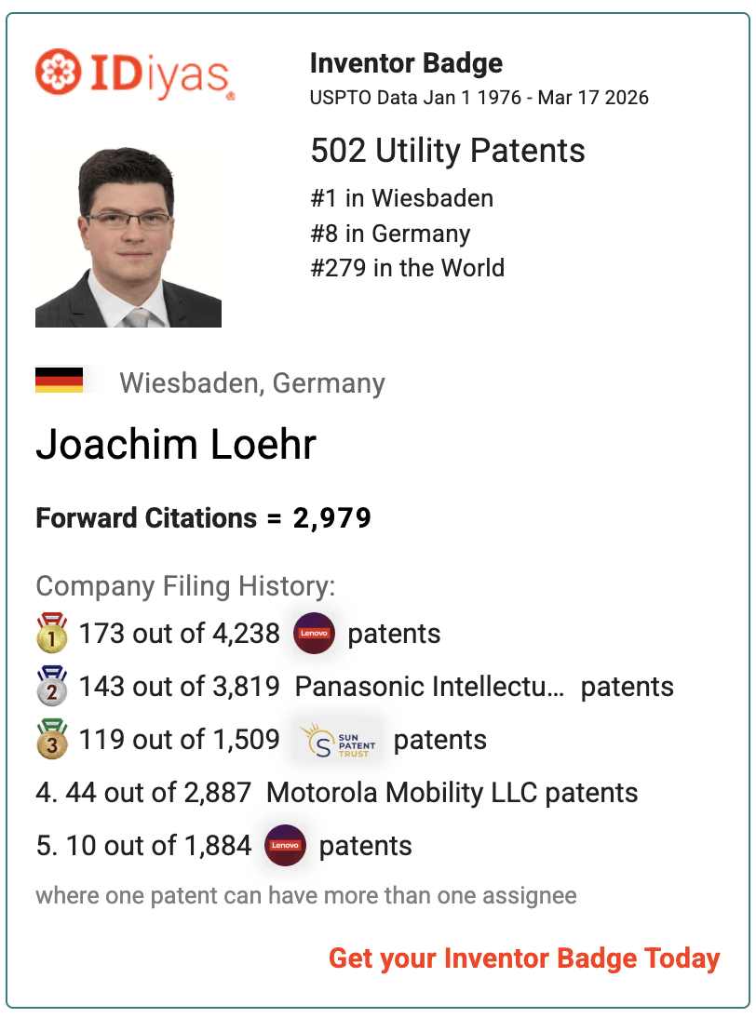Click the bronze third-place medal icon
The height and width of the screenshot is (1018, 756).
(x=52, y=739)
